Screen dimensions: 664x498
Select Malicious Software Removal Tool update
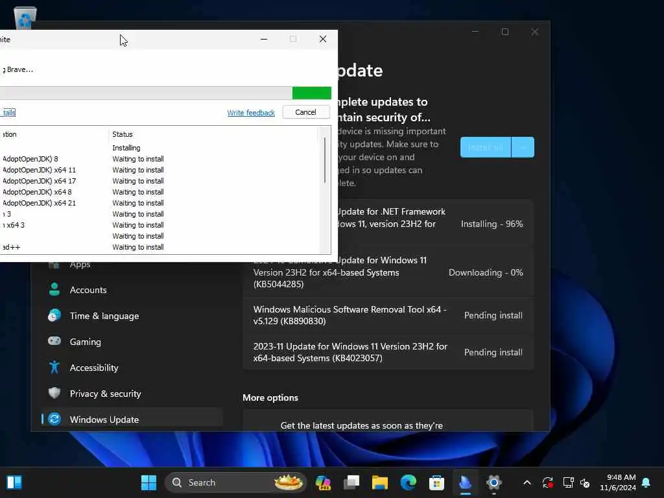point(388,316)
